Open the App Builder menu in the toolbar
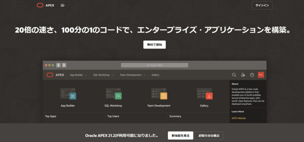The height and width of the screenshot is (142, 304). tap(76, 75)
